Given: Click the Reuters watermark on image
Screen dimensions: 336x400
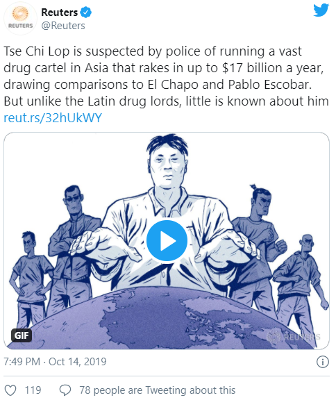Looking at the screenshot, I should (293, 337).
